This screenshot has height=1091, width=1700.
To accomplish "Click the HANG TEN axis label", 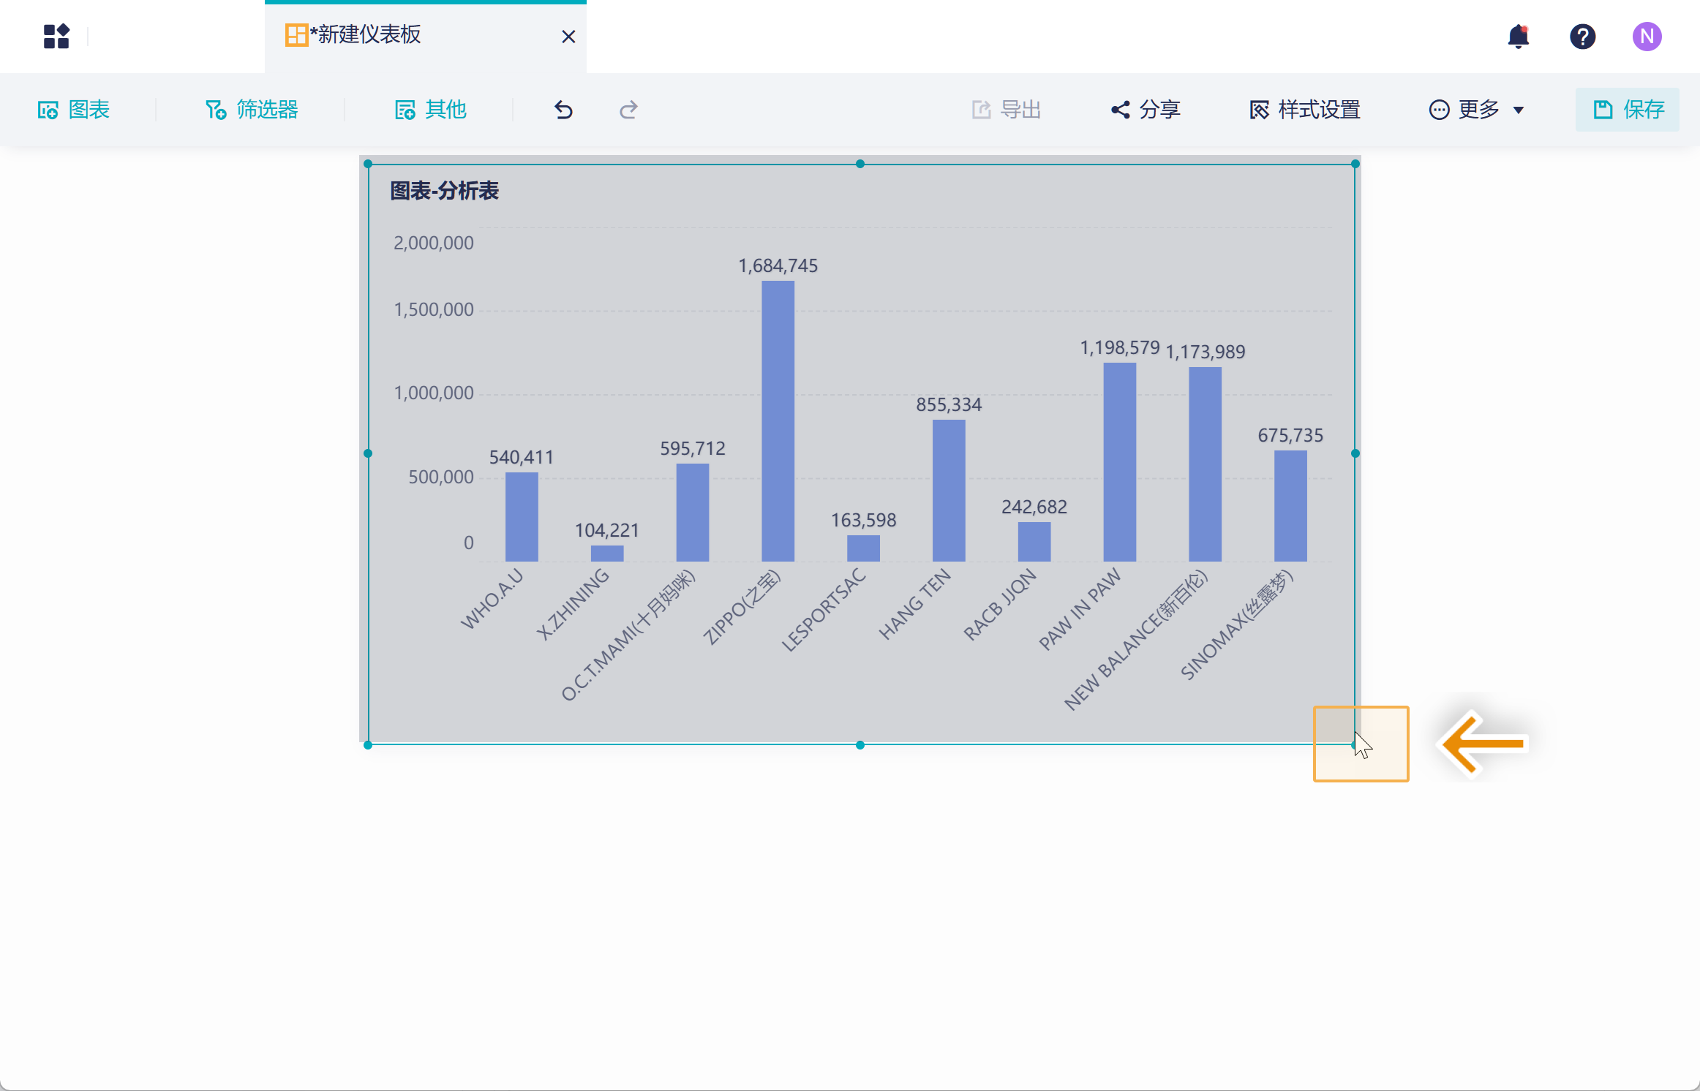I will pyautogui.click(x=915, y=605).
